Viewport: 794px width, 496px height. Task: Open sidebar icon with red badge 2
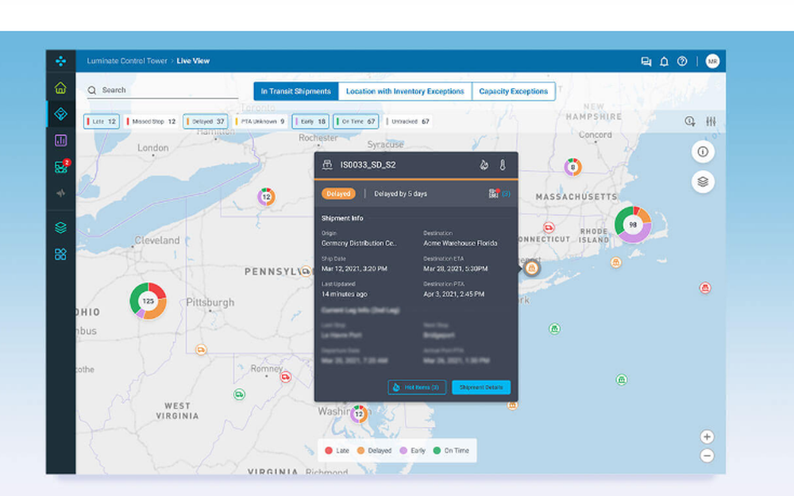pyautogui.click(x=61, y=167)
